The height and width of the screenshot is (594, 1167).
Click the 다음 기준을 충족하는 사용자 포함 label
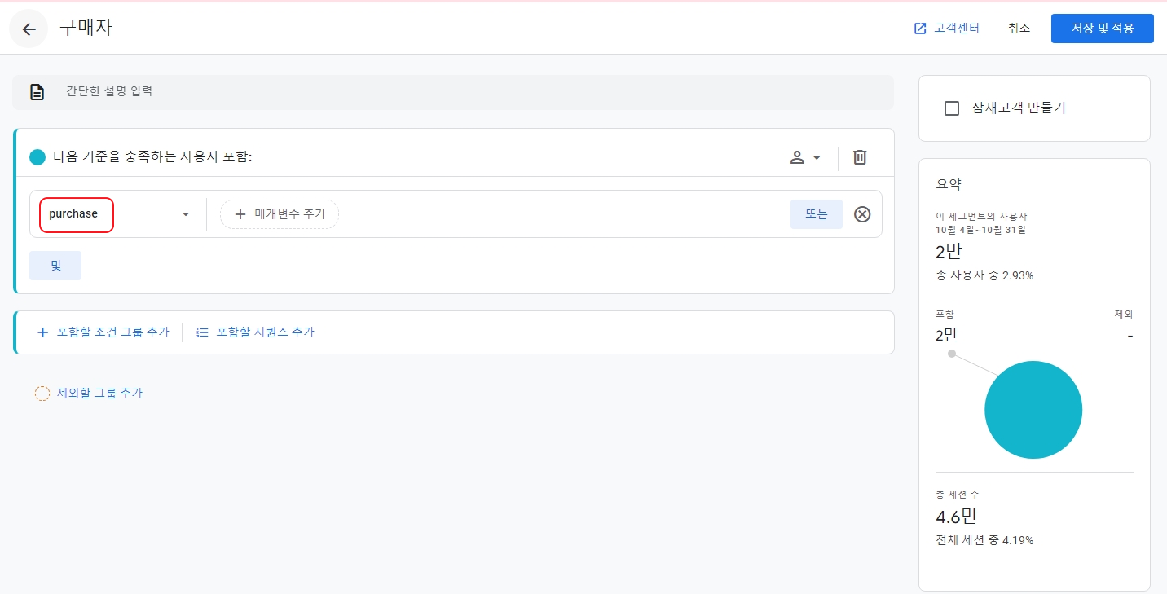point(152,157)
